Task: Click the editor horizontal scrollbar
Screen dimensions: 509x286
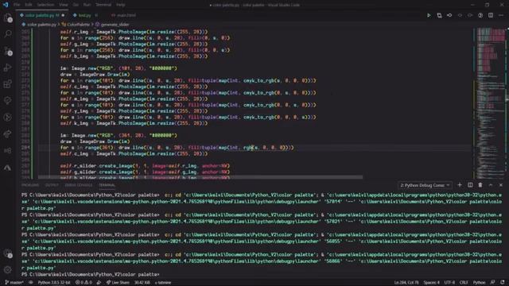Action: 200,177
